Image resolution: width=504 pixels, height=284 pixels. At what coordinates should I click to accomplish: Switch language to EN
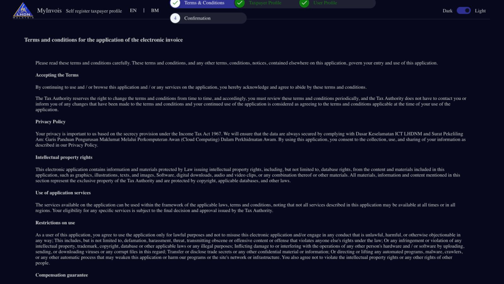click(133, 10)
